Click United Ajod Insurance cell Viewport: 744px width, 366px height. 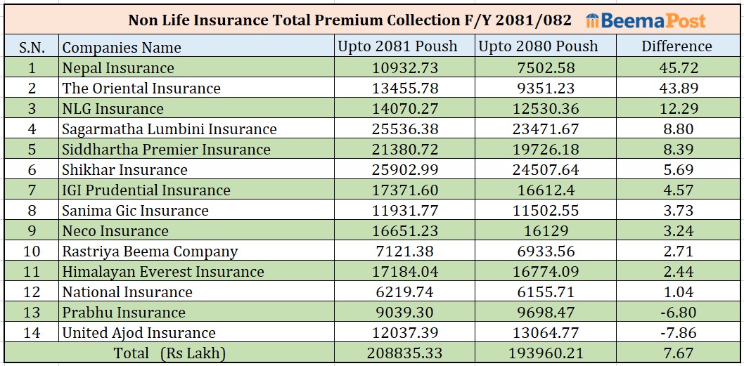coord(139,333)
